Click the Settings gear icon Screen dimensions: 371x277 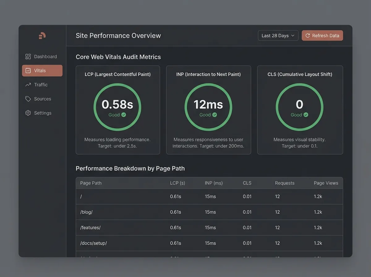pos(28,113)
